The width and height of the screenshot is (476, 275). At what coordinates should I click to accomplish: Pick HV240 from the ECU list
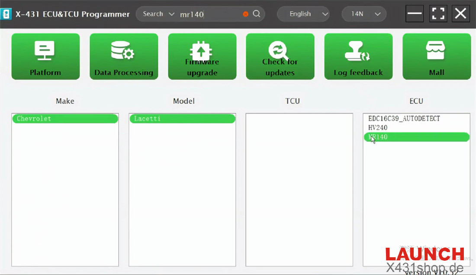pos(378,128)
